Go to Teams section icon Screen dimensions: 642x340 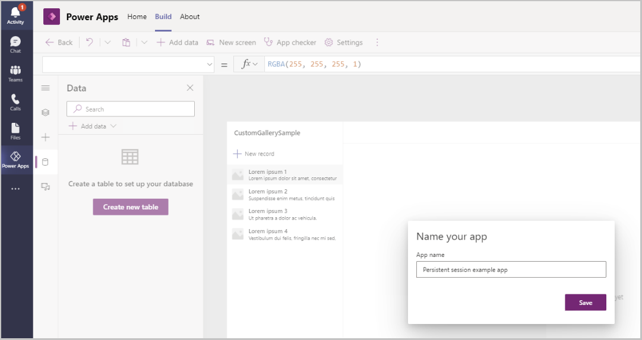15,74
